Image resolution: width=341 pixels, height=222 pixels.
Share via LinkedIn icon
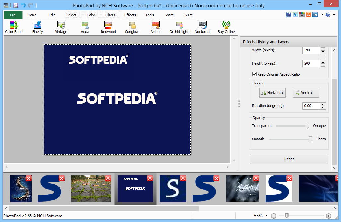315,15
